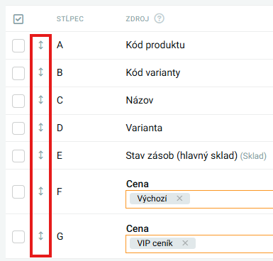Click the Stav zásob (hlavný sklad) source

point(182,155)
